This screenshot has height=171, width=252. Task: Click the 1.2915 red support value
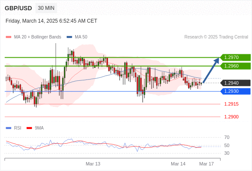coord(231,104)
